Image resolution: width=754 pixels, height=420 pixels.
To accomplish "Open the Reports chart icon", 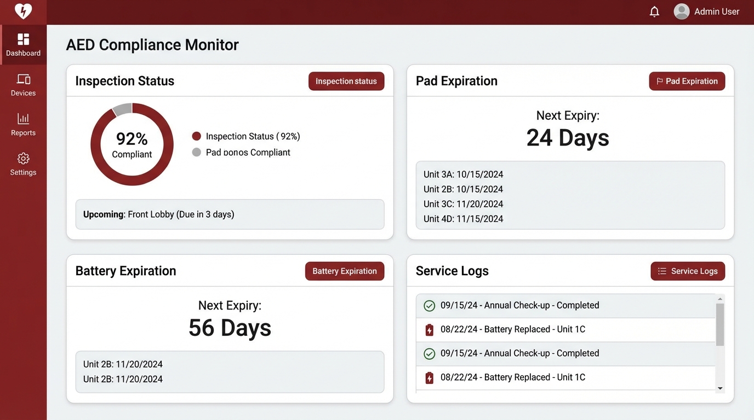I will point(23,119).
